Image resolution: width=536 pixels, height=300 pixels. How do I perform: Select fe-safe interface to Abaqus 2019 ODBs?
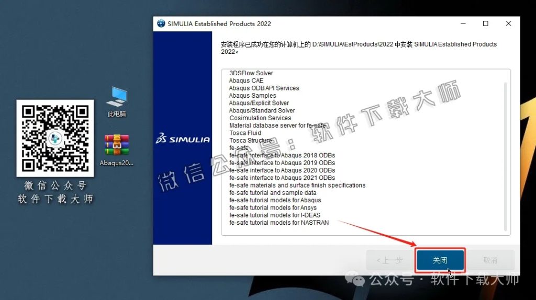pyautogui.click(x=282, y=163)
